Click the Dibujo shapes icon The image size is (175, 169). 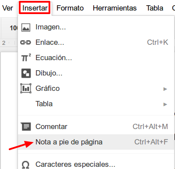[26, 73]
